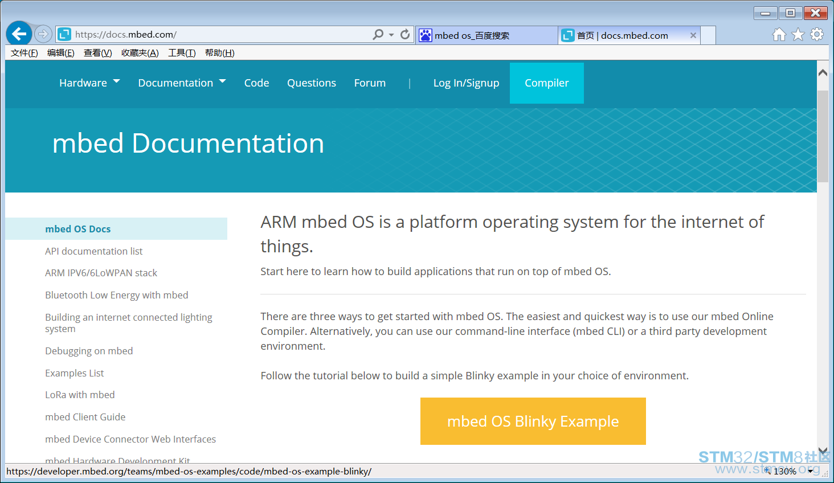Click the browser Back arrow button
The image size is (834, 483).
click(19, 34)
